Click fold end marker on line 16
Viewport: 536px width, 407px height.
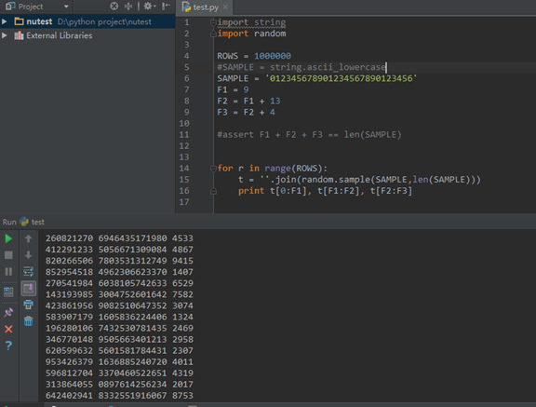[213, 191]
